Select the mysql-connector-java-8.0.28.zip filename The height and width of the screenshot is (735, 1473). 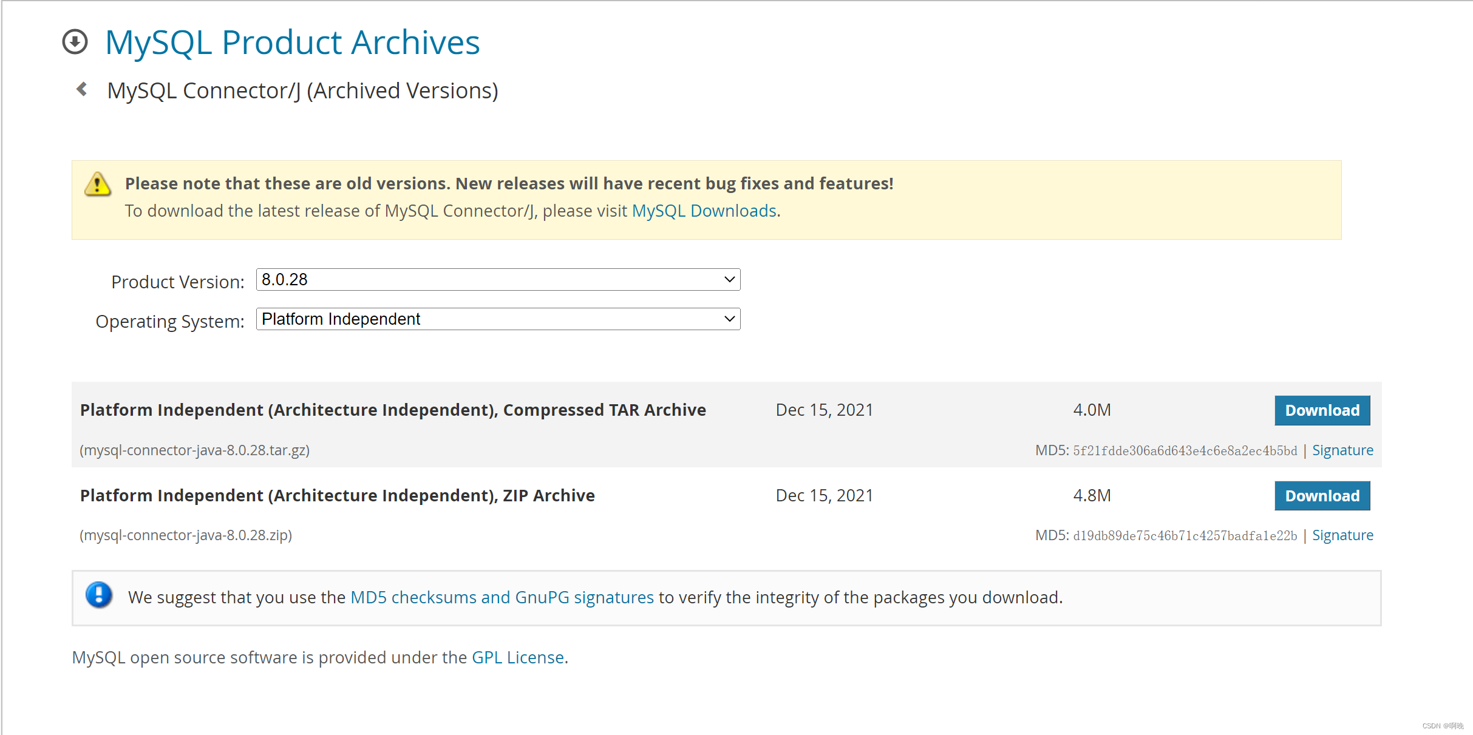click(x=186, y=535)
